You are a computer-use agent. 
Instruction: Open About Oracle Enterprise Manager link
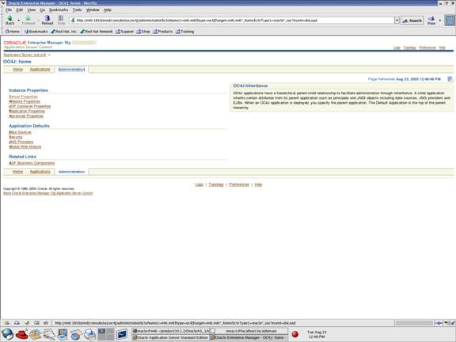(x=48, y=193)
